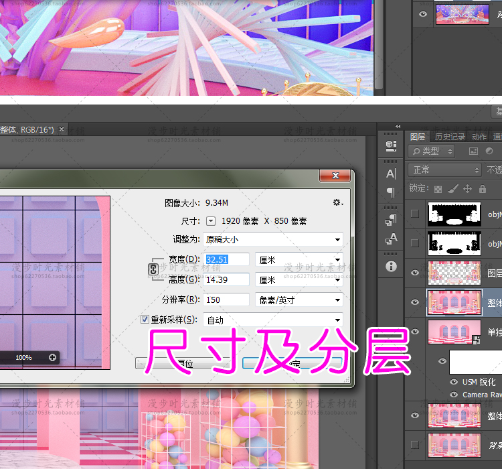This screenshot has width=502, height=469.
Task: Open the 3D panel icon in the dock
Action: click(391, 145)
